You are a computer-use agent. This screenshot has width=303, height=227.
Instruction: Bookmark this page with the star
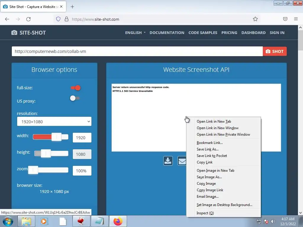pyautogui.click(x=255, y=19)
